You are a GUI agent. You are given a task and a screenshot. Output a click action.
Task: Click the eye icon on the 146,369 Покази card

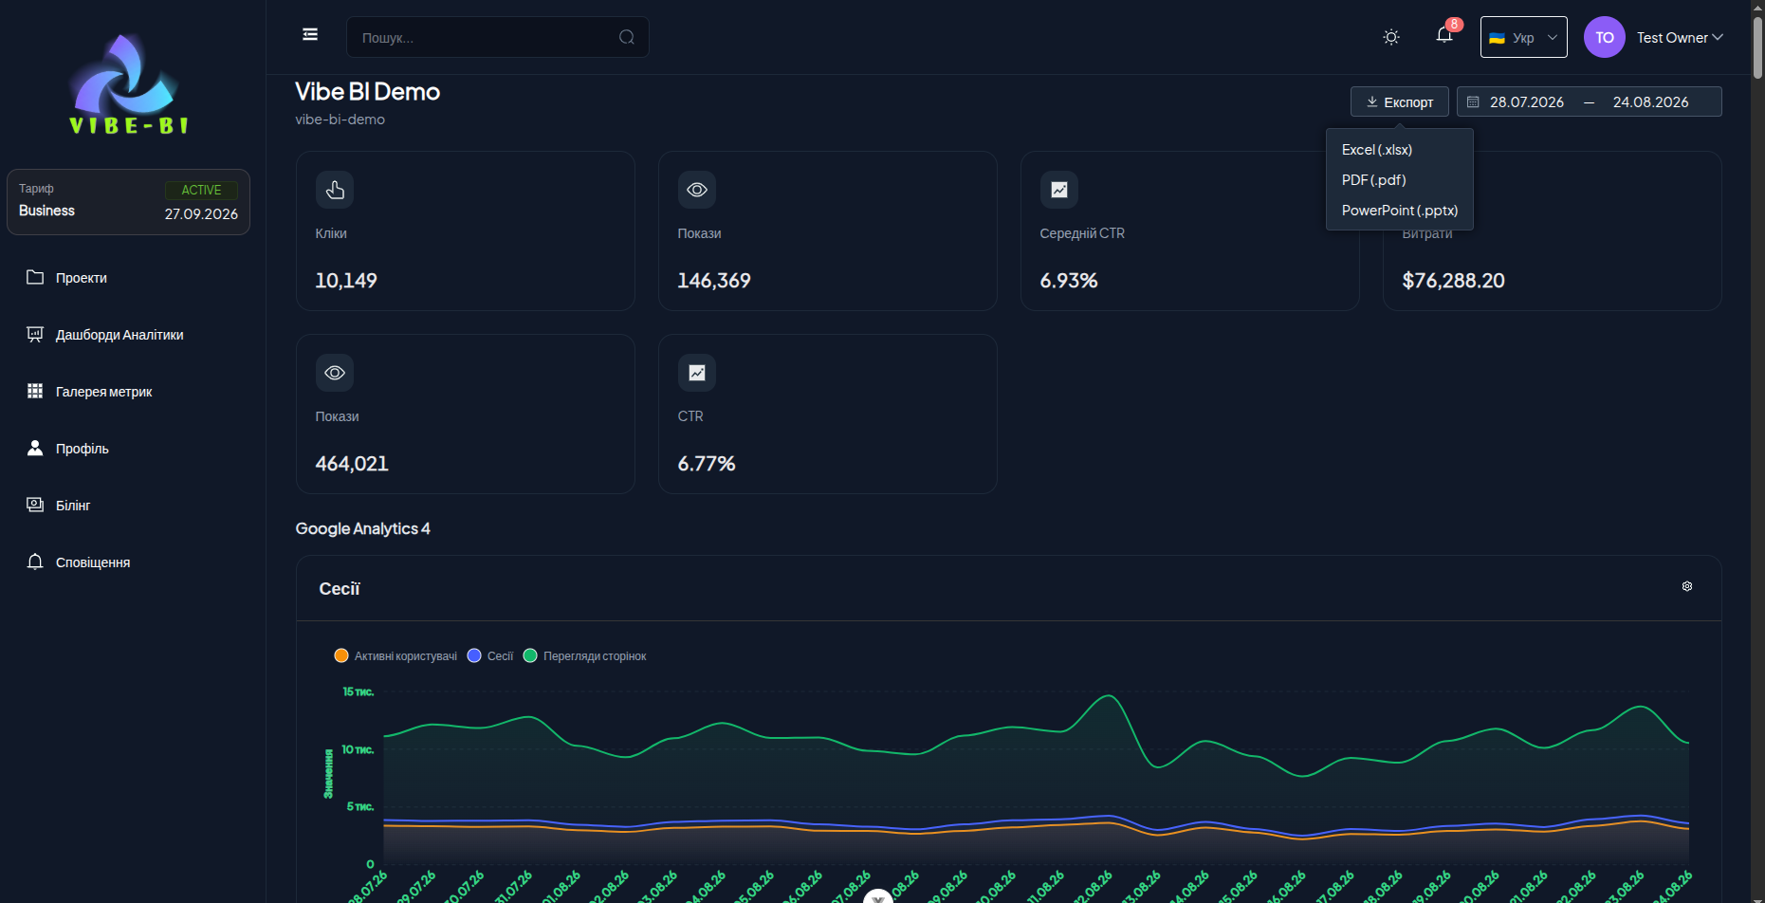click(697, 190)
